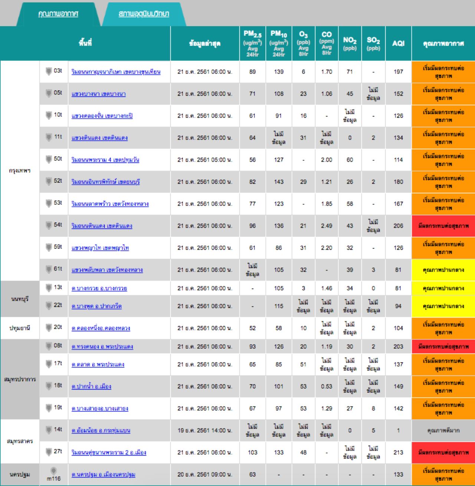The height and width of the screenshot is (486, 475).
Task: Open the ริมถนนคู่ขนานพระราม 2 link in row 27t
Action: coord(109,453)
